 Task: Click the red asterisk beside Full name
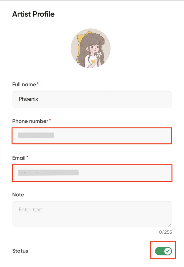click(38, 83)
